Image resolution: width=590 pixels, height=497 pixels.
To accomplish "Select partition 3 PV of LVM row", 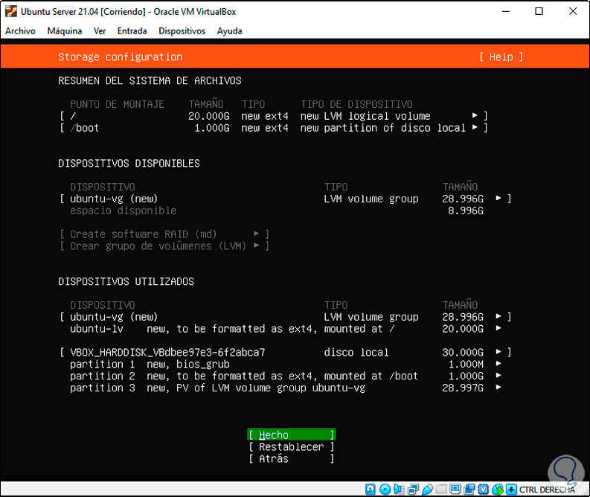I will coord(286,388).
